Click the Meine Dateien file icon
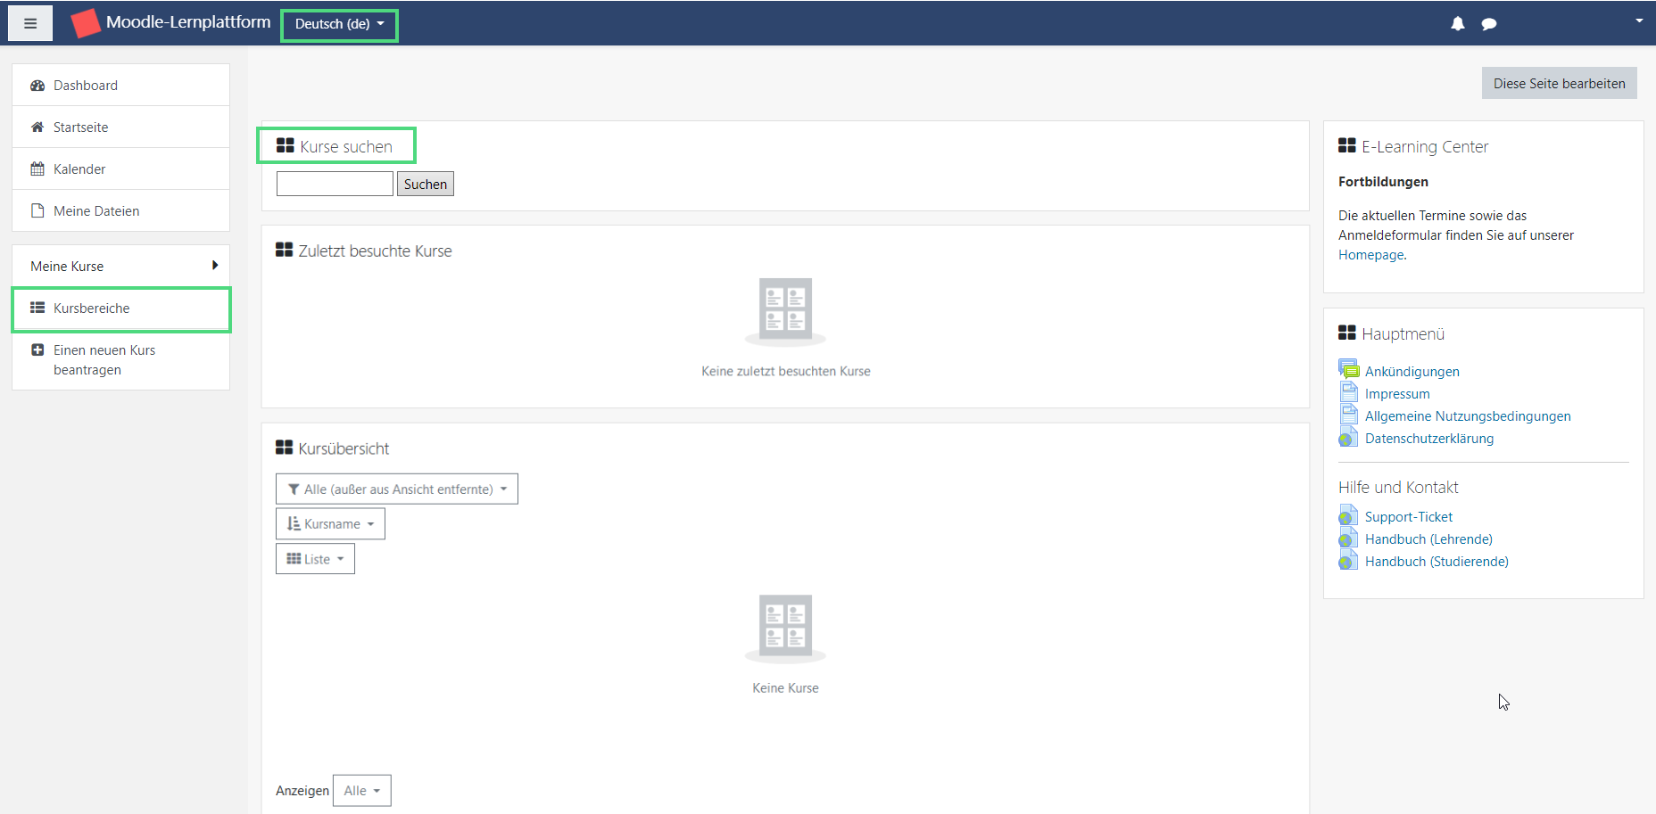 pos(37,211)
